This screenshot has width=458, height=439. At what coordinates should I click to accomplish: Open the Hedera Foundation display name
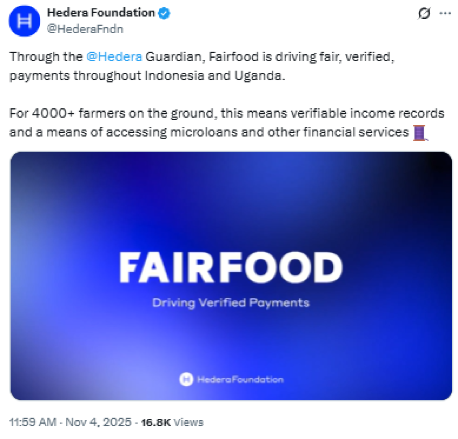(101, 13)
